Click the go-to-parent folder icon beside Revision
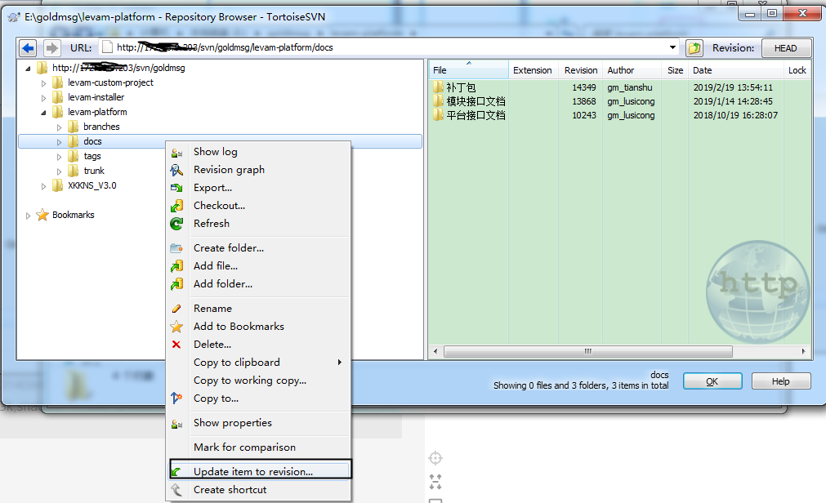Image resolution: width=826 pixels, height=503 pixels. (x=694, y=48)
